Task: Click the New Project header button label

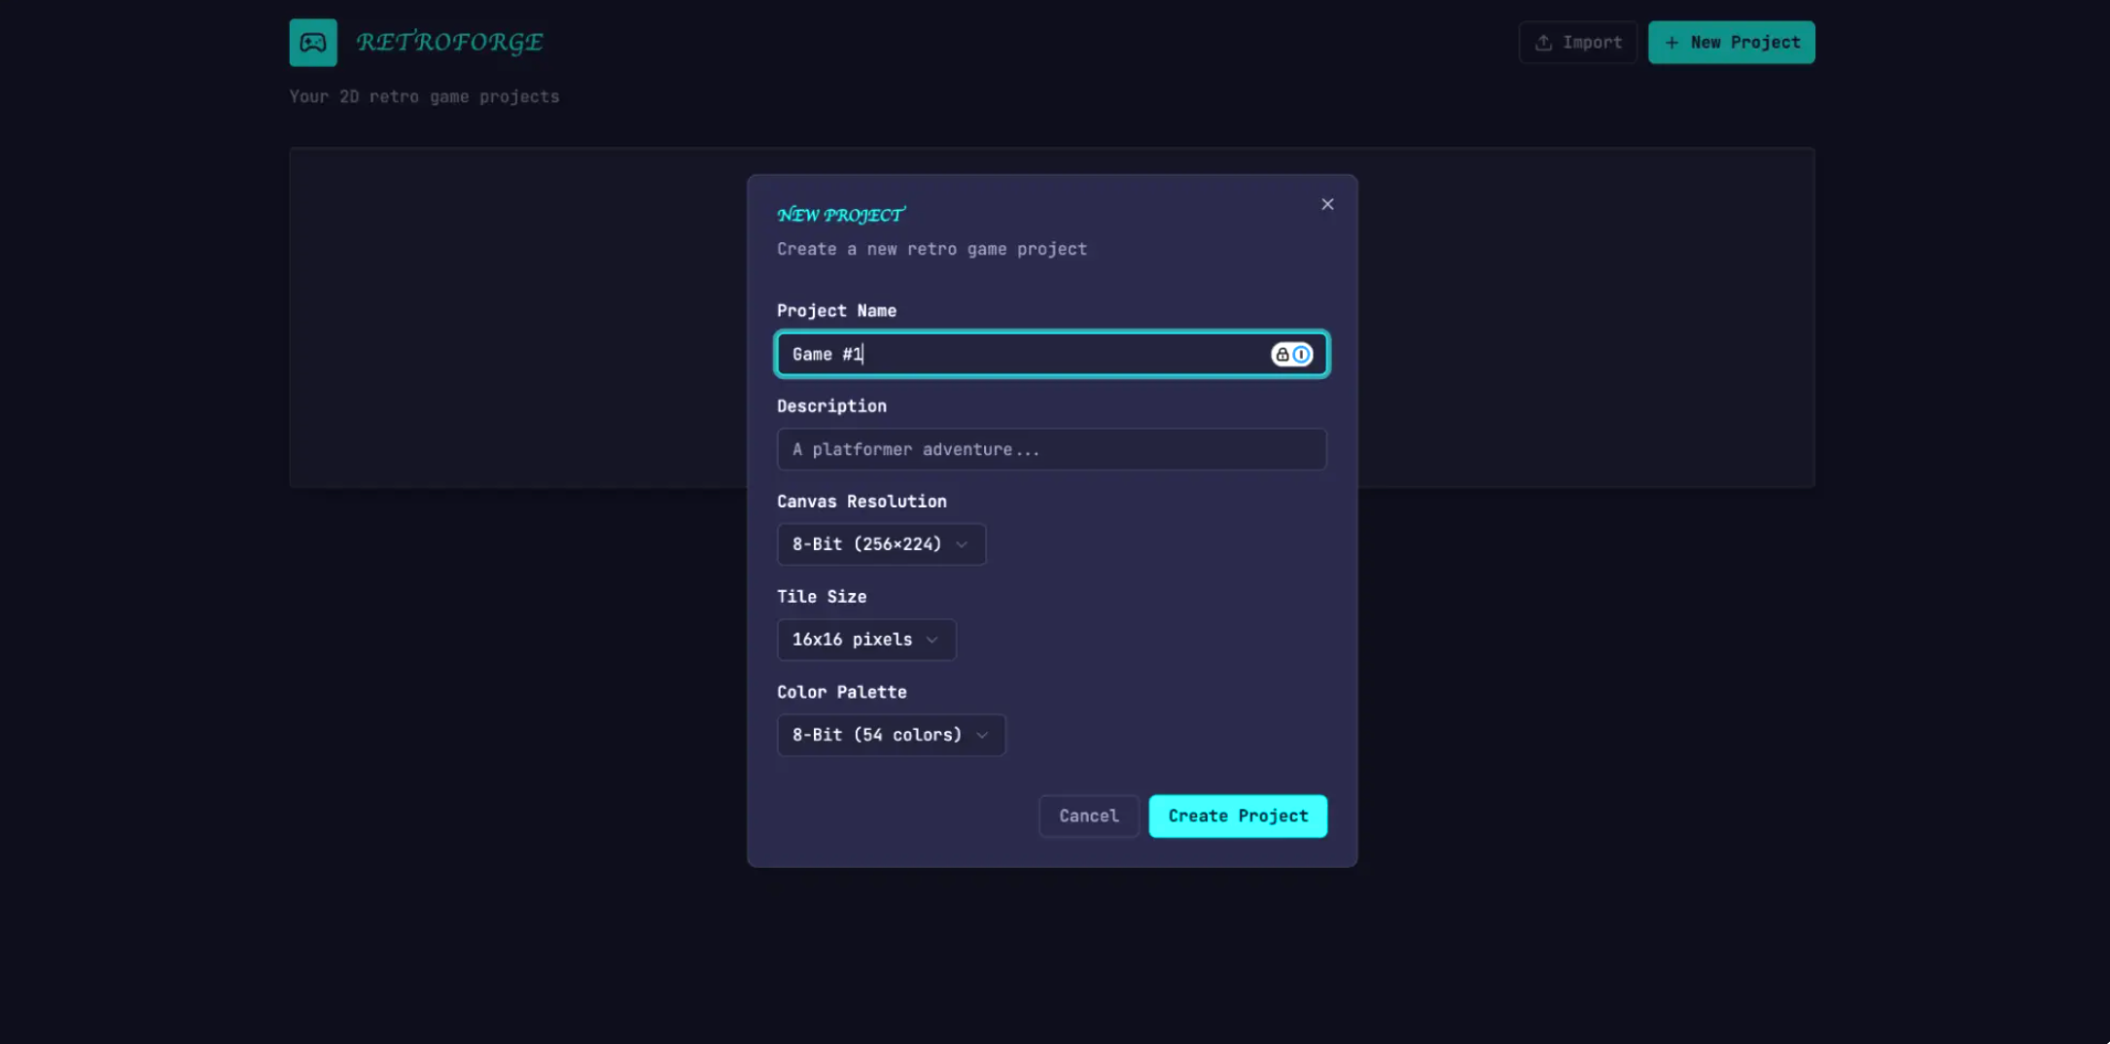Action: coord(1744,43)
